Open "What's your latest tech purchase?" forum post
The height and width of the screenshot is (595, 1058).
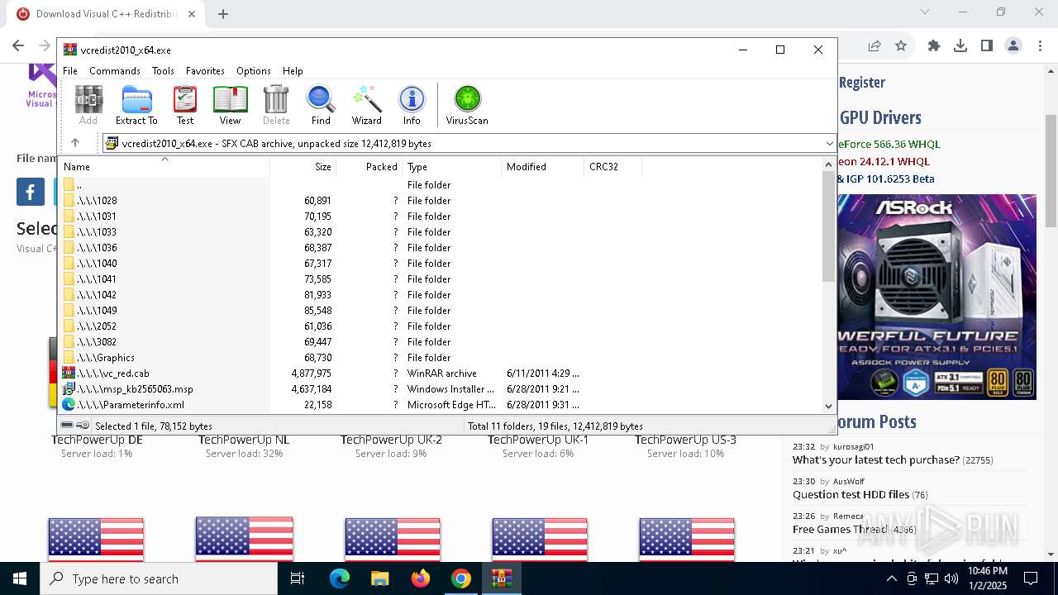(875, 459)
